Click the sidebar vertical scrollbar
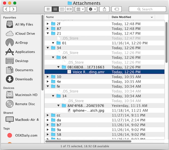 (x=43, y=53)
